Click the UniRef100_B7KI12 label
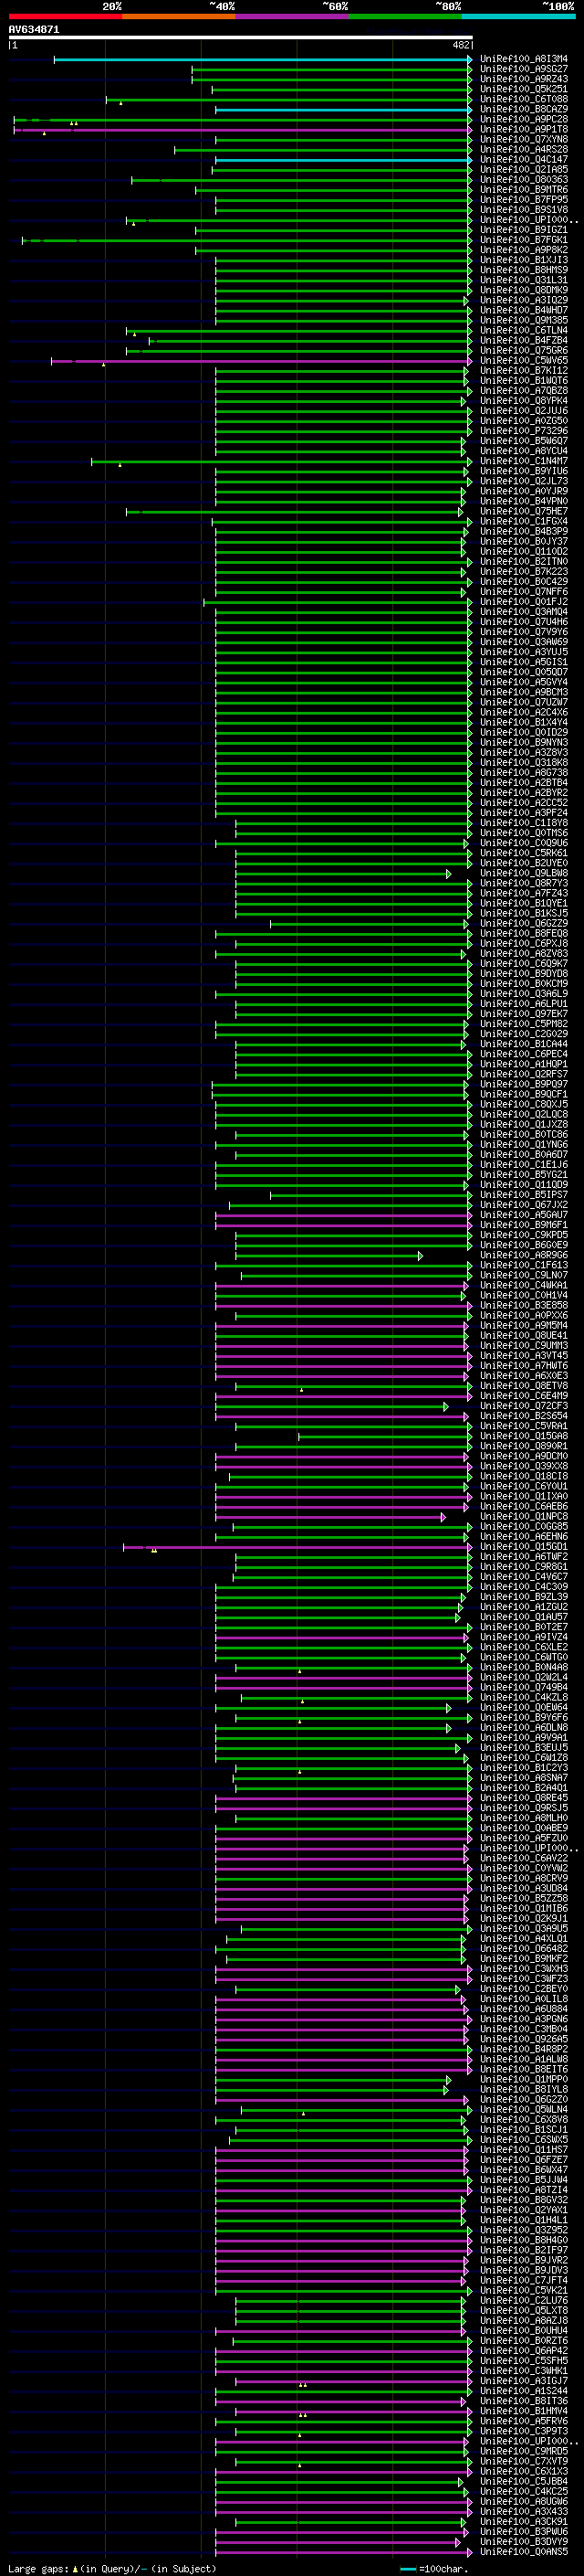 click(523, 371)
